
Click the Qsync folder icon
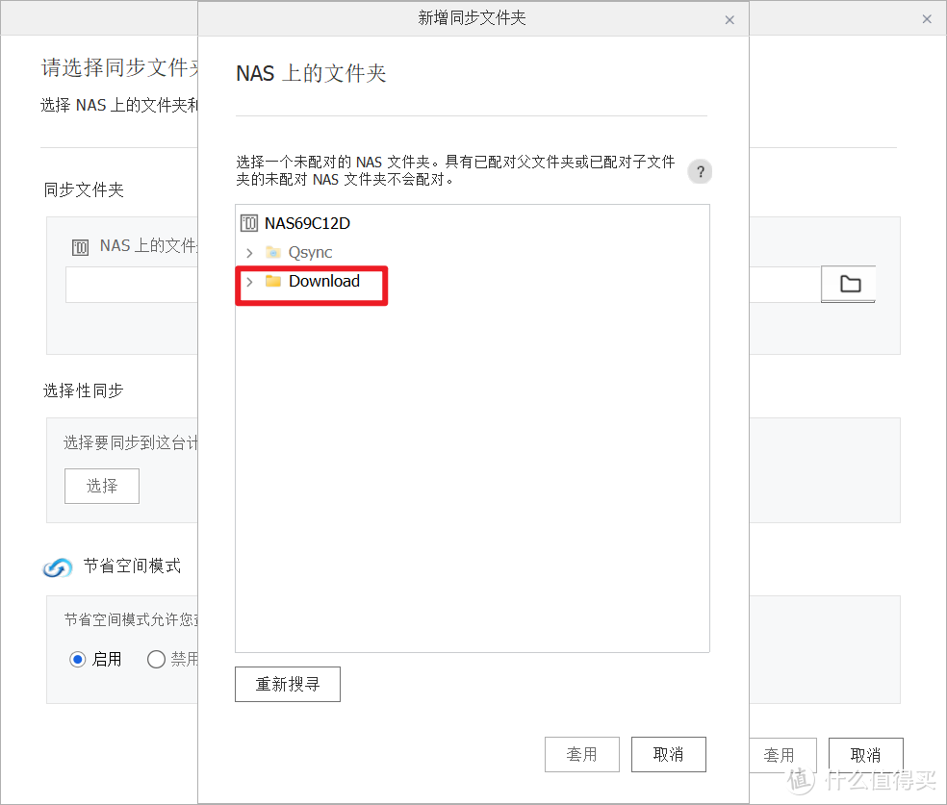271,252
